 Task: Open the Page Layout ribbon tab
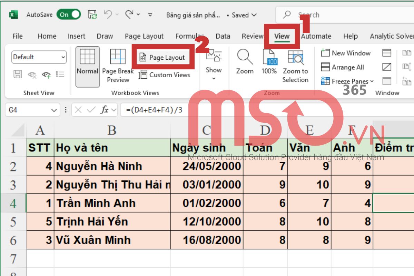pyautogui.click(x=144, y=36)
